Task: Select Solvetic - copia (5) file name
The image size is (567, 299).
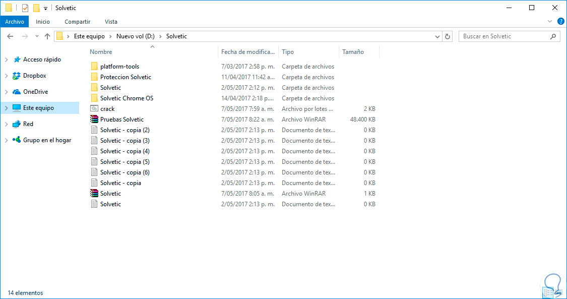Action: 125,162
